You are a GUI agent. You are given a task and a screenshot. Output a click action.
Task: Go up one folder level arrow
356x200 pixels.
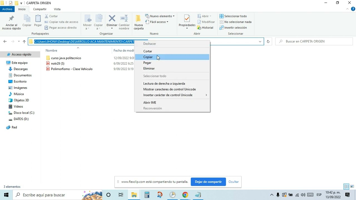coord(24,41)
